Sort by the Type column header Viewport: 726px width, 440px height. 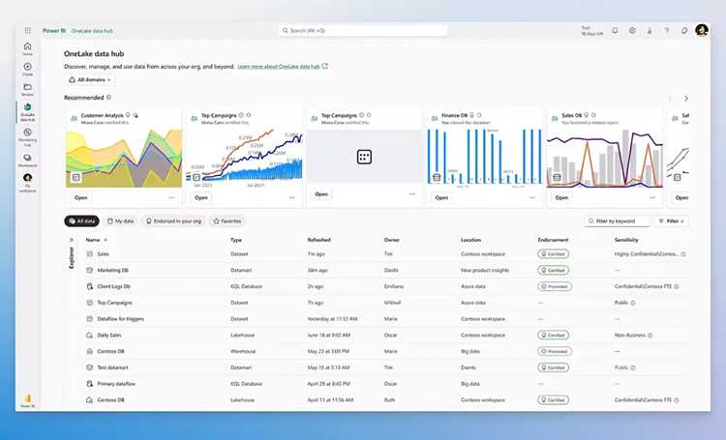point(236,240)
